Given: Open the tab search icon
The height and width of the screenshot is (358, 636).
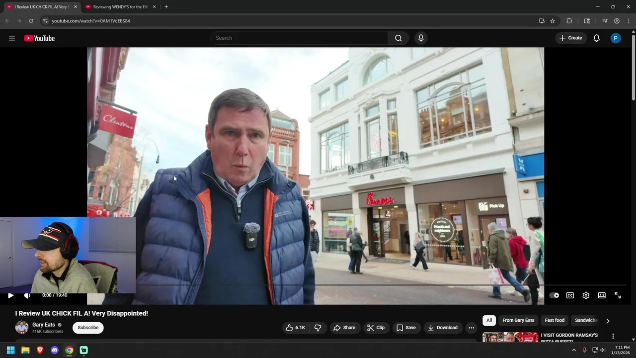Looking at the screenshot, I should coord(587,21).
